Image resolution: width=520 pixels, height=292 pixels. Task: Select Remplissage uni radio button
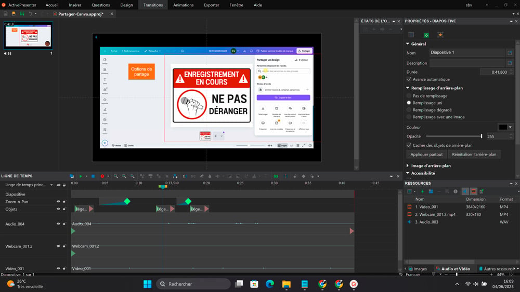(x=409, y=103)
